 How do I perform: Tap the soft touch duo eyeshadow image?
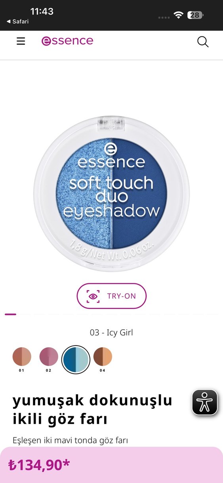[x=112, y=194]
